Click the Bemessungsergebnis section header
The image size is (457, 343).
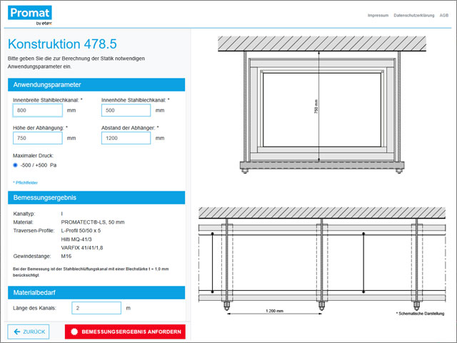point(96,197)
